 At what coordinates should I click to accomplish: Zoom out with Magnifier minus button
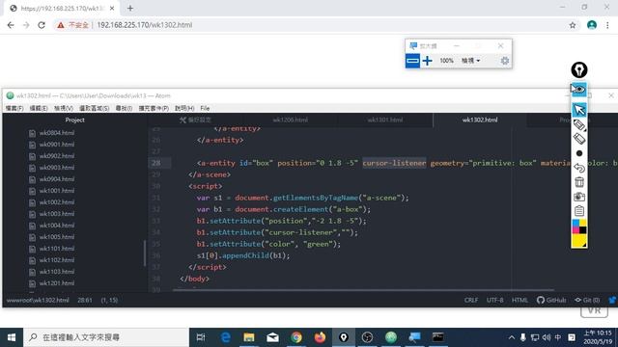point(412,61)
